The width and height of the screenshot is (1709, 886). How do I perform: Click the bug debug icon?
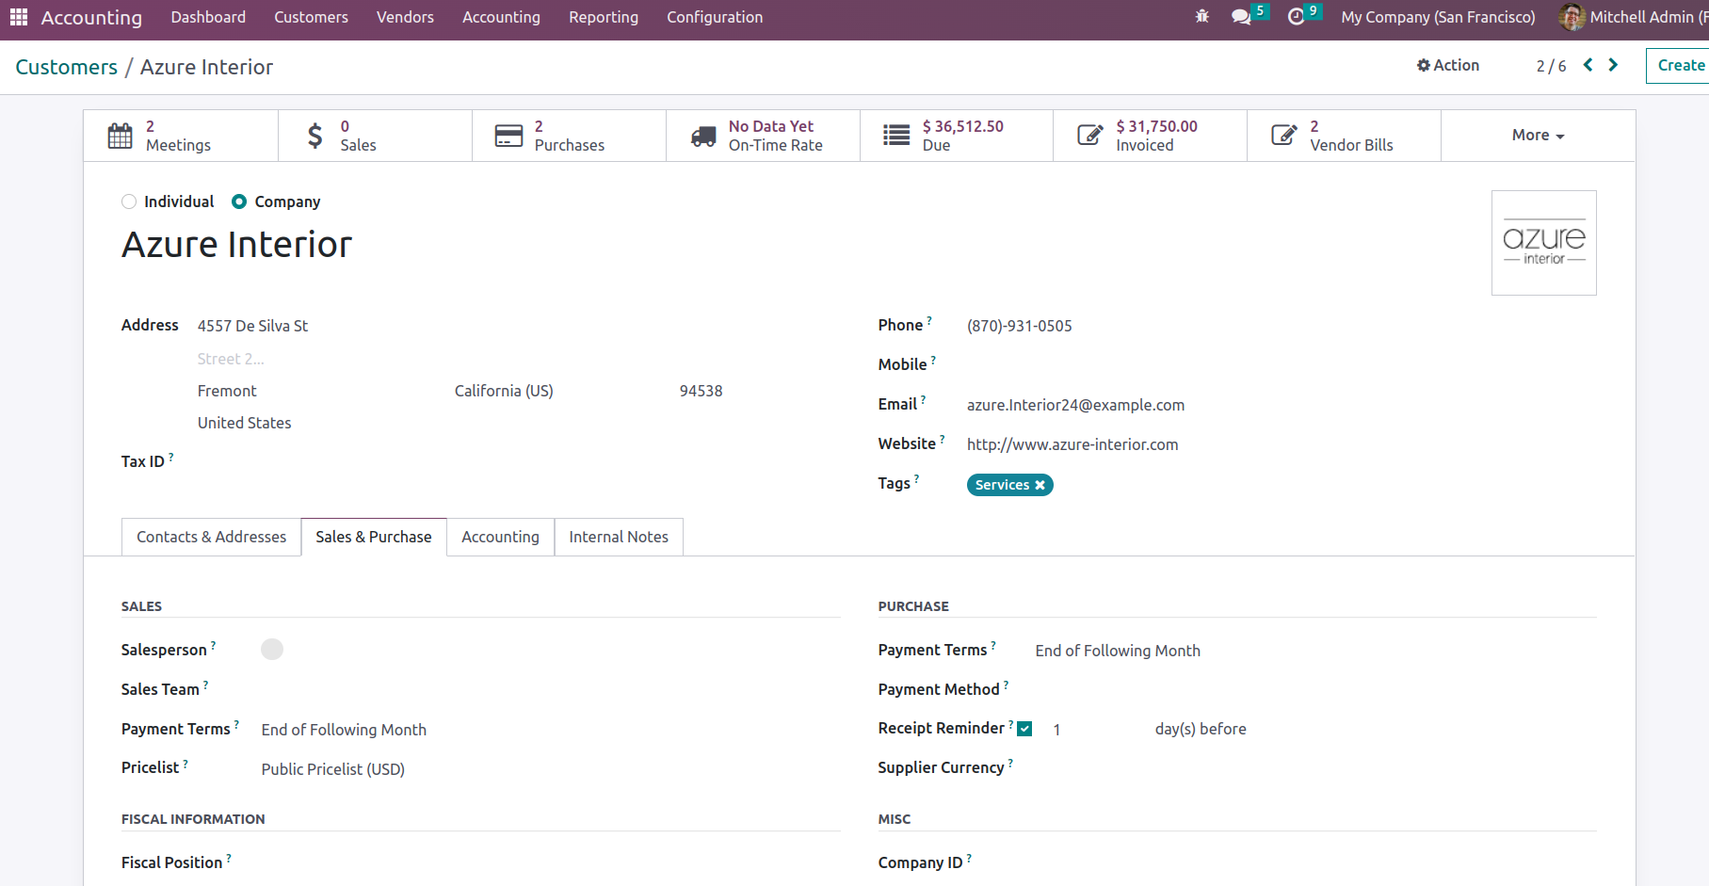(x=1202, y=17)
